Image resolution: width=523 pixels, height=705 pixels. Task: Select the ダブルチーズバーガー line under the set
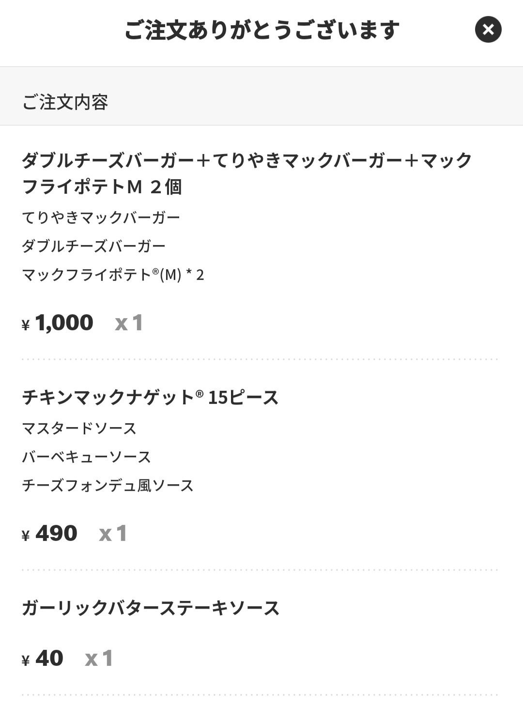(93, 246)
